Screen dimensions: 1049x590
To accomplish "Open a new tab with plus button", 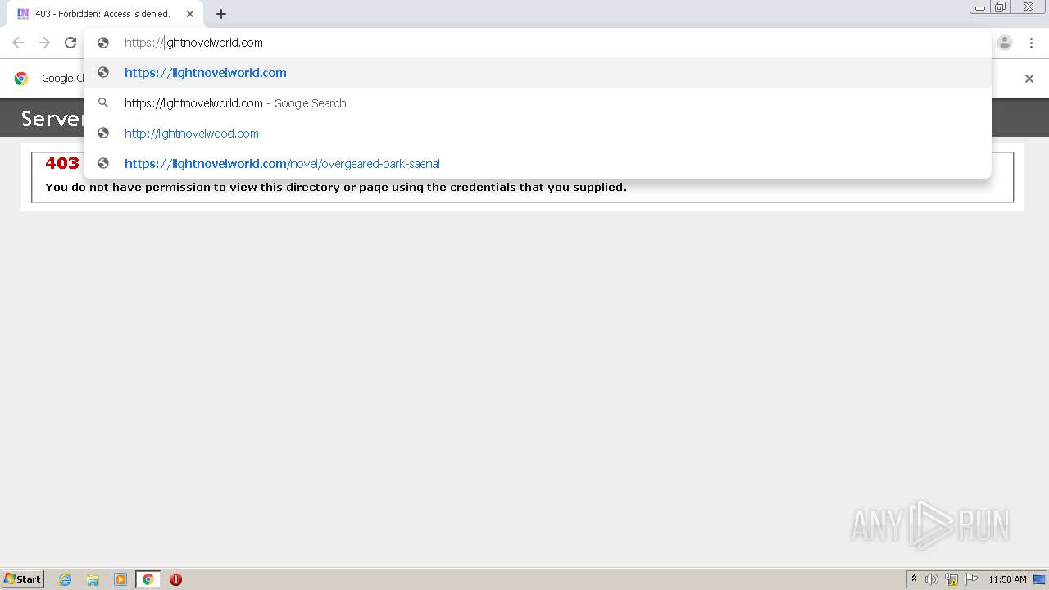I will tap(221, 14).
